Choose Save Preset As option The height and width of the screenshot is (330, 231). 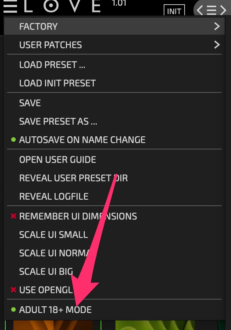[x=58, y=121]
